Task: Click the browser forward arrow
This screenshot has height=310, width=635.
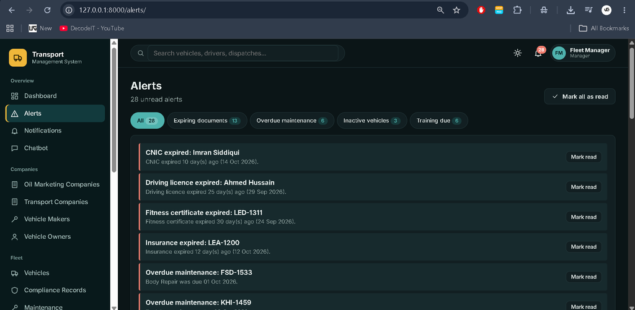Action: 29,10
